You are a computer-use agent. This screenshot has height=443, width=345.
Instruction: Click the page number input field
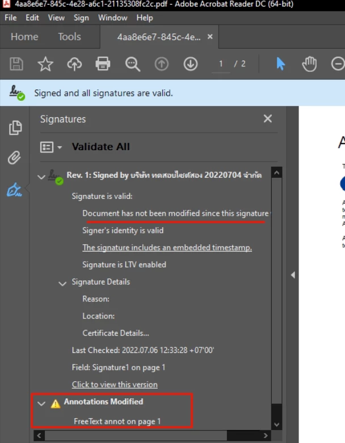221,64
